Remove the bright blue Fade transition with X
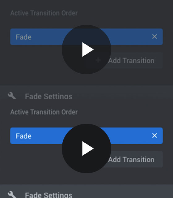The image size is (173, 198). (154, 136)
